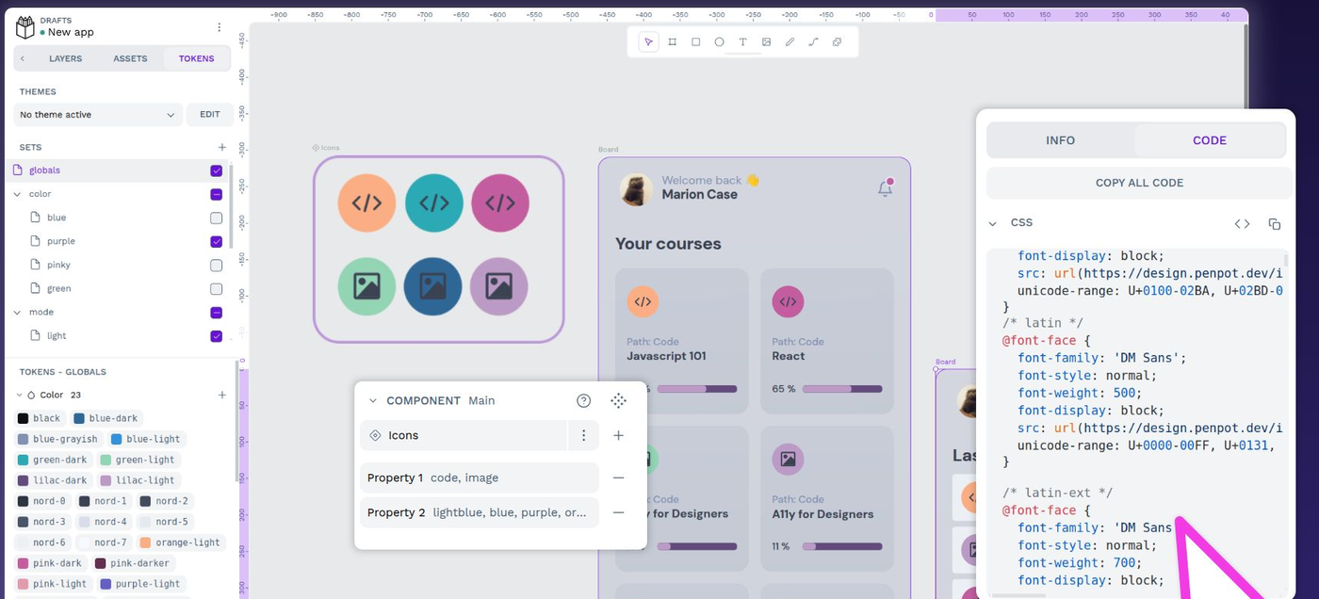The width and height of the screenshot is (1319, 599).
Task: Add a new Color token
Action: click(222, 395)
